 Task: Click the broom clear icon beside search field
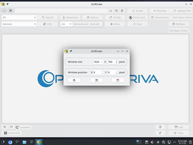tap(111, 11)
